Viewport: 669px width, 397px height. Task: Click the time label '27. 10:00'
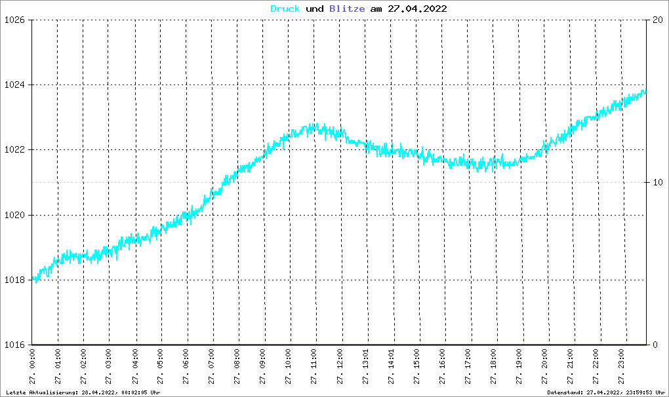tap(289, 367)
